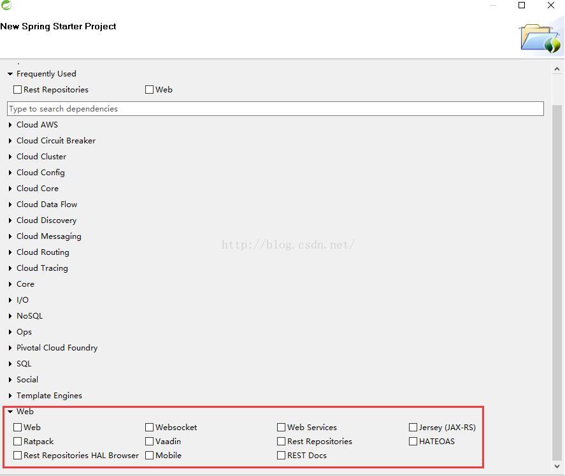
Task: Enable the Websocket dependency
Action: click(149, 427)
